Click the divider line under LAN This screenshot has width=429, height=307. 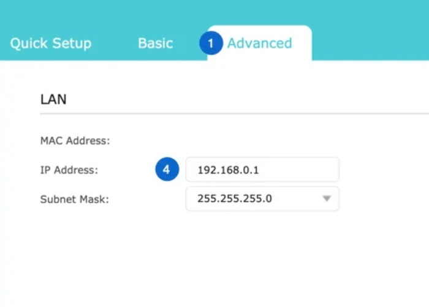(233, 114)
